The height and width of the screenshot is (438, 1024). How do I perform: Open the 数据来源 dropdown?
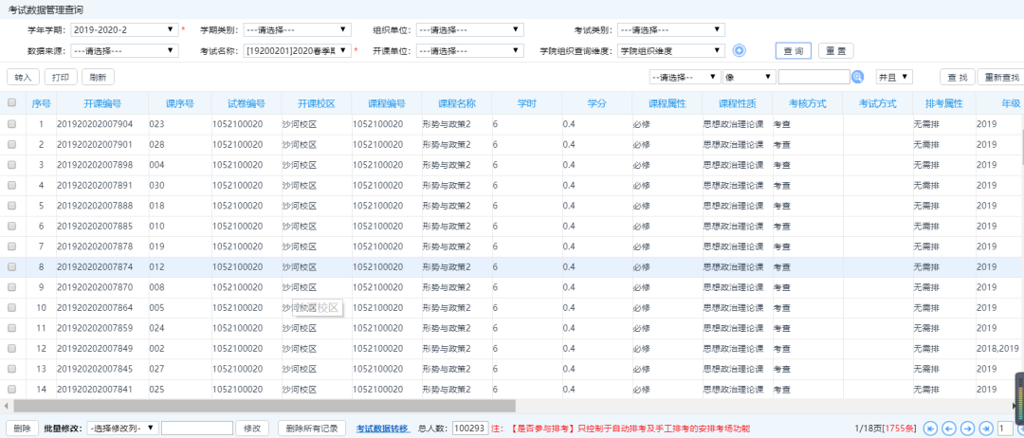tap(124, 51)
